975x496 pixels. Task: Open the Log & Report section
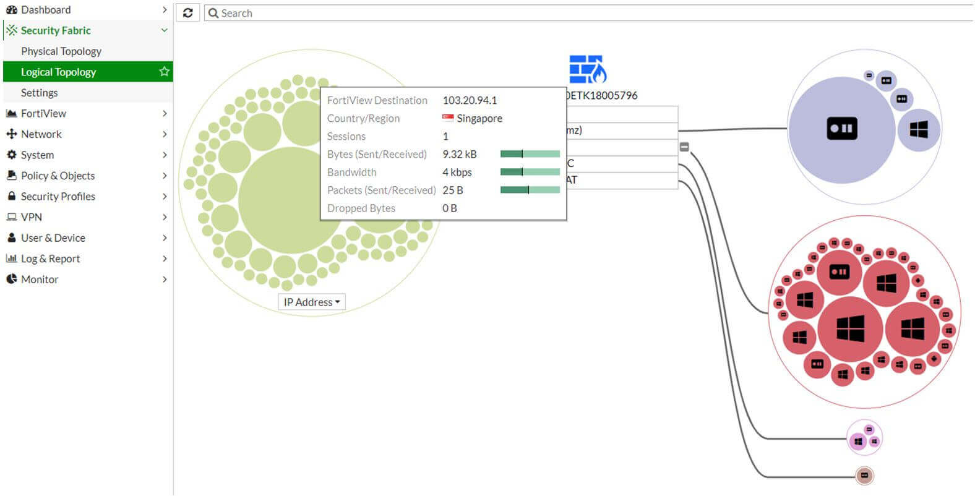coord(50,259)
